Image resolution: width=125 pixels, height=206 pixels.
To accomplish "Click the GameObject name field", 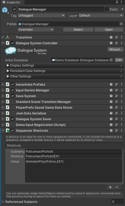I will [61, 9].
